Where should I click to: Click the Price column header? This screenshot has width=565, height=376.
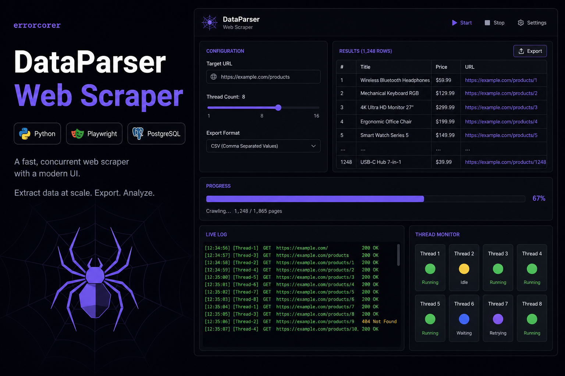click(x=441, y=67)
